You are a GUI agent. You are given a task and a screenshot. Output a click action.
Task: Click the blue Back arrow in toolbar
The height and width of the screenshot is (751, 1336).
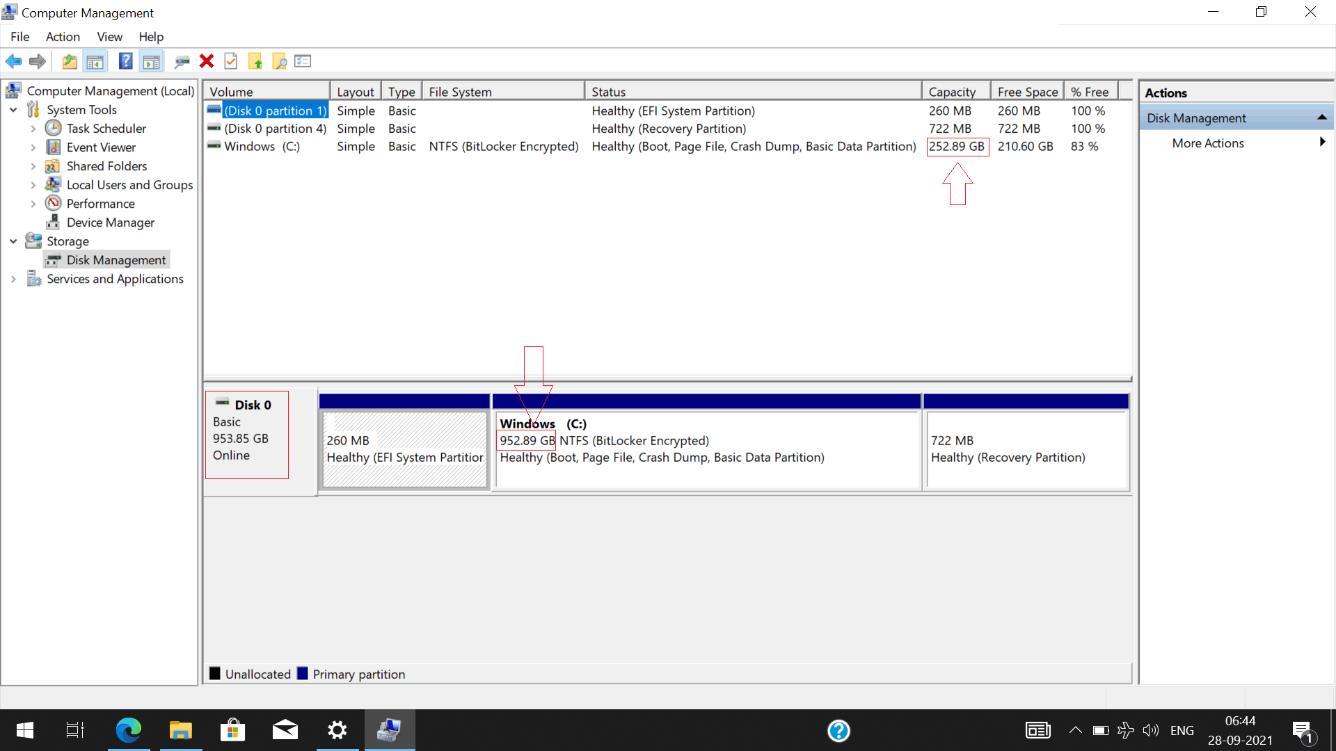[x=13, y=61]
